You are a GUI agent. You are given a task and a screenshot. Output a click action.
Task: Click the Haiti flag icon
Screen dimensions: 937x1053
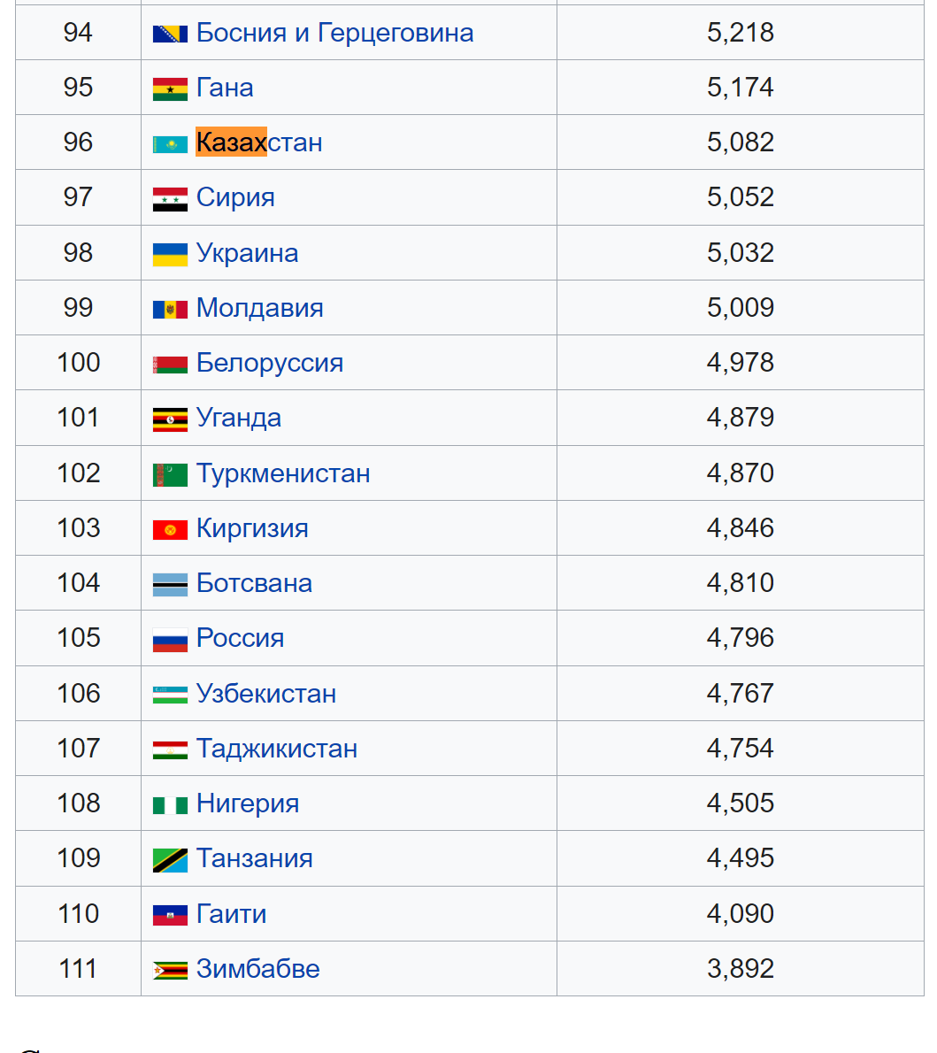click(170, 915)
